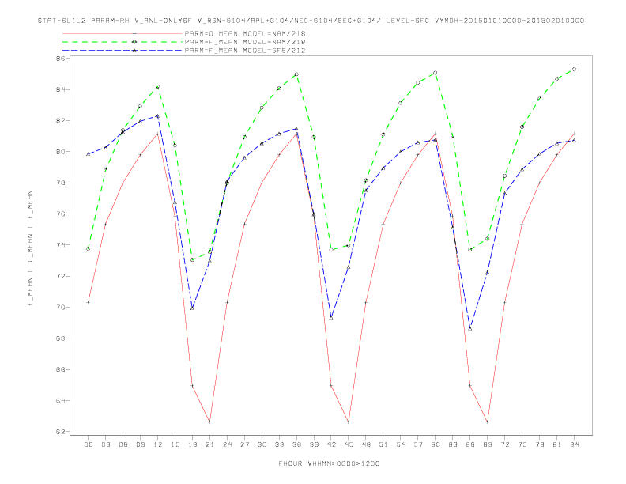626x484 pixels.
Task: Click the 66 tick on the horizontal axis
Action: (x=470, y=444)
